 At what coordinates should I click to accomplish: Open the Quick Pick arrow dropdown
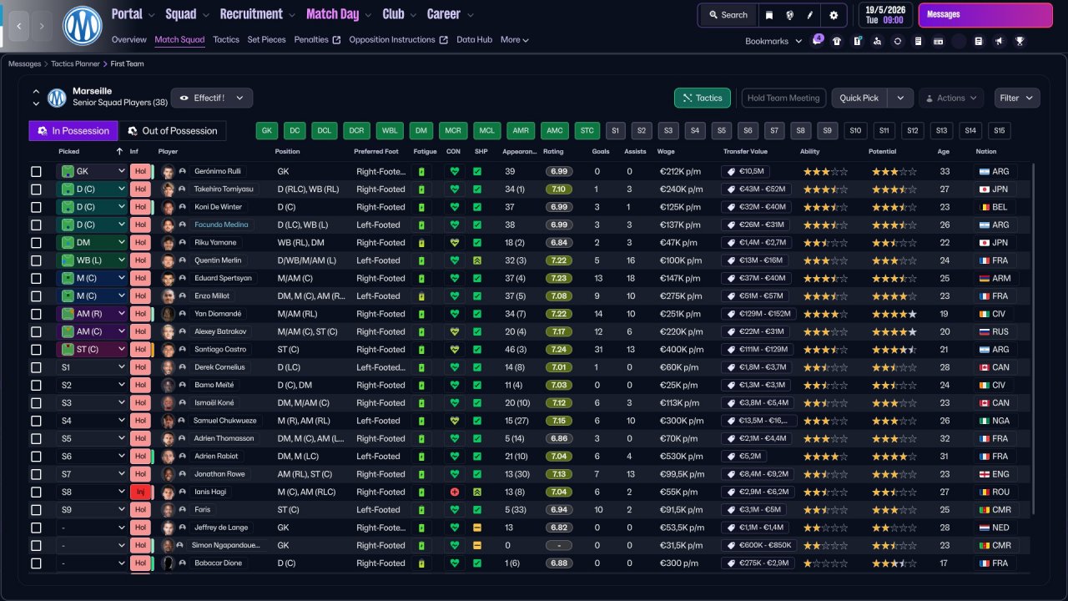pyautogui.click(x=899, y=98)
